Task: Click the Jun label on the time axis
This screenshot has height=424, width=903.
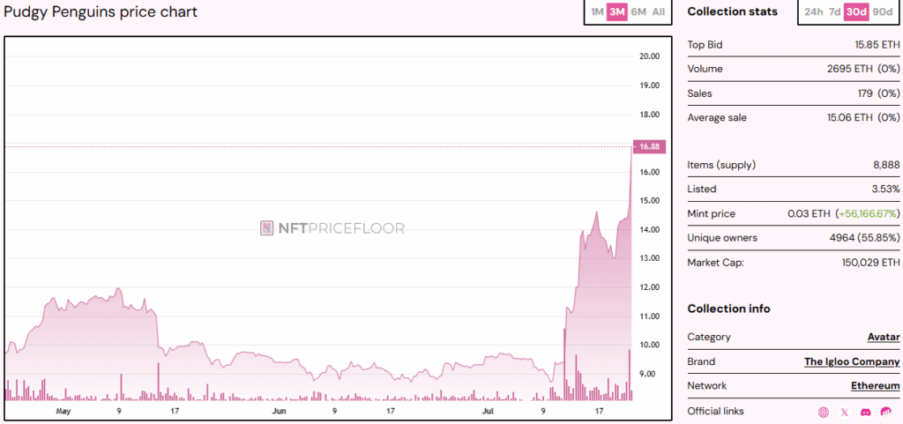Action: click(x=280, y=412)
